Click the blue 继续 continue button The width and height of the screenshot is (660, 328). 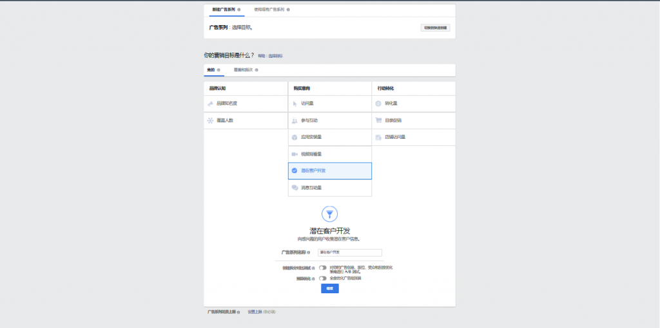coord(329,289)
